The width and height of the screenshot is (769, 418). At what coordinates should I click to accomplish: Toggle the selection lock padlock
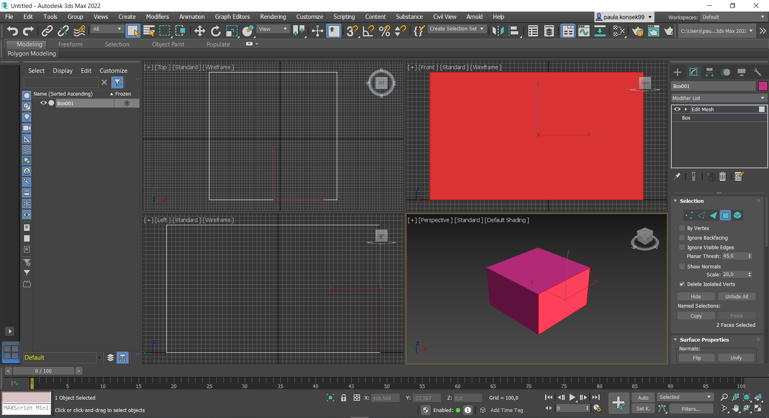[344, 398]
